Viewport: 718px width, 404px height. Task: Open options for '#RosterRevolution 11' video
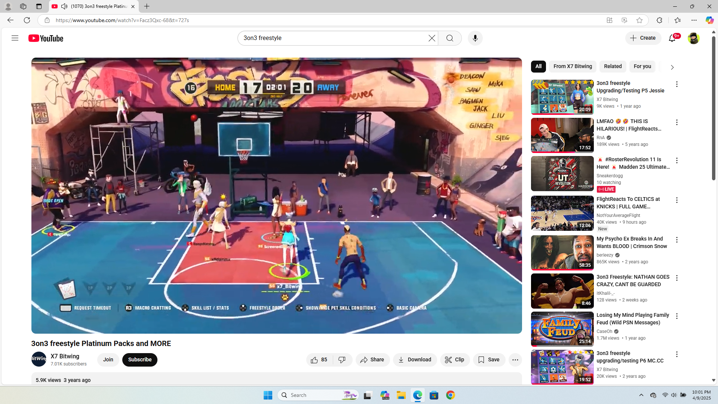(x=677, y=160)
